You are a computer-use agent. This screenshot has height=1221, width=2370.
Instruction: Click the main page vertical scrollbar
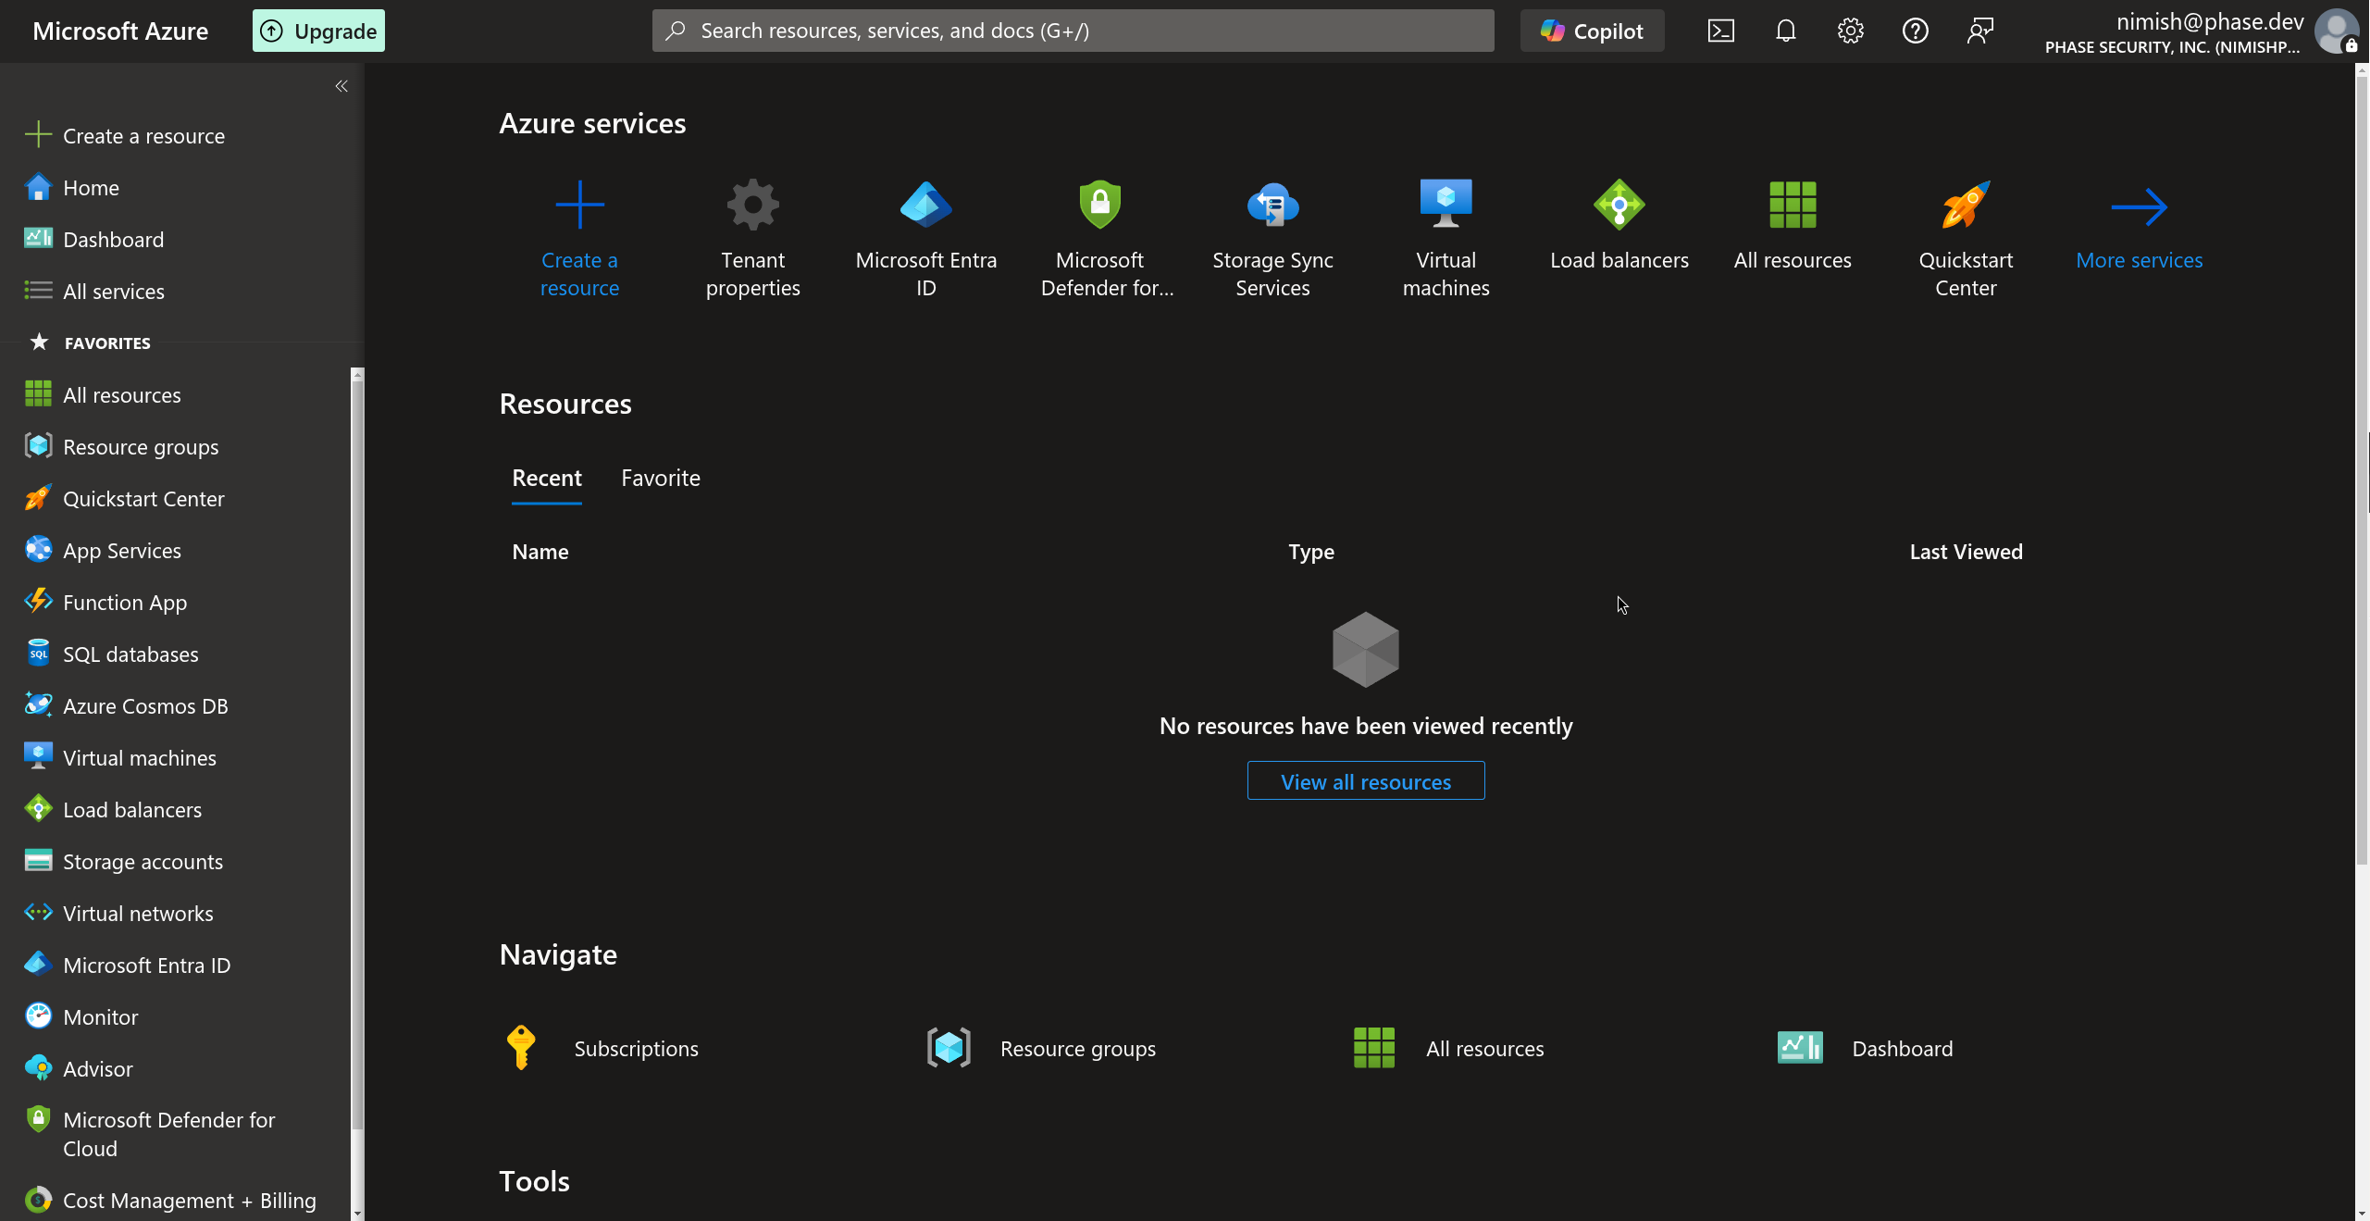coord(2362,472)
